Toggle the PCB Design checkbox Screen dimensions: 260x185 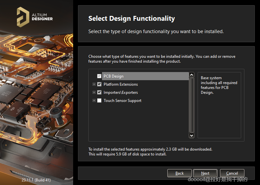tap(99, 76)
